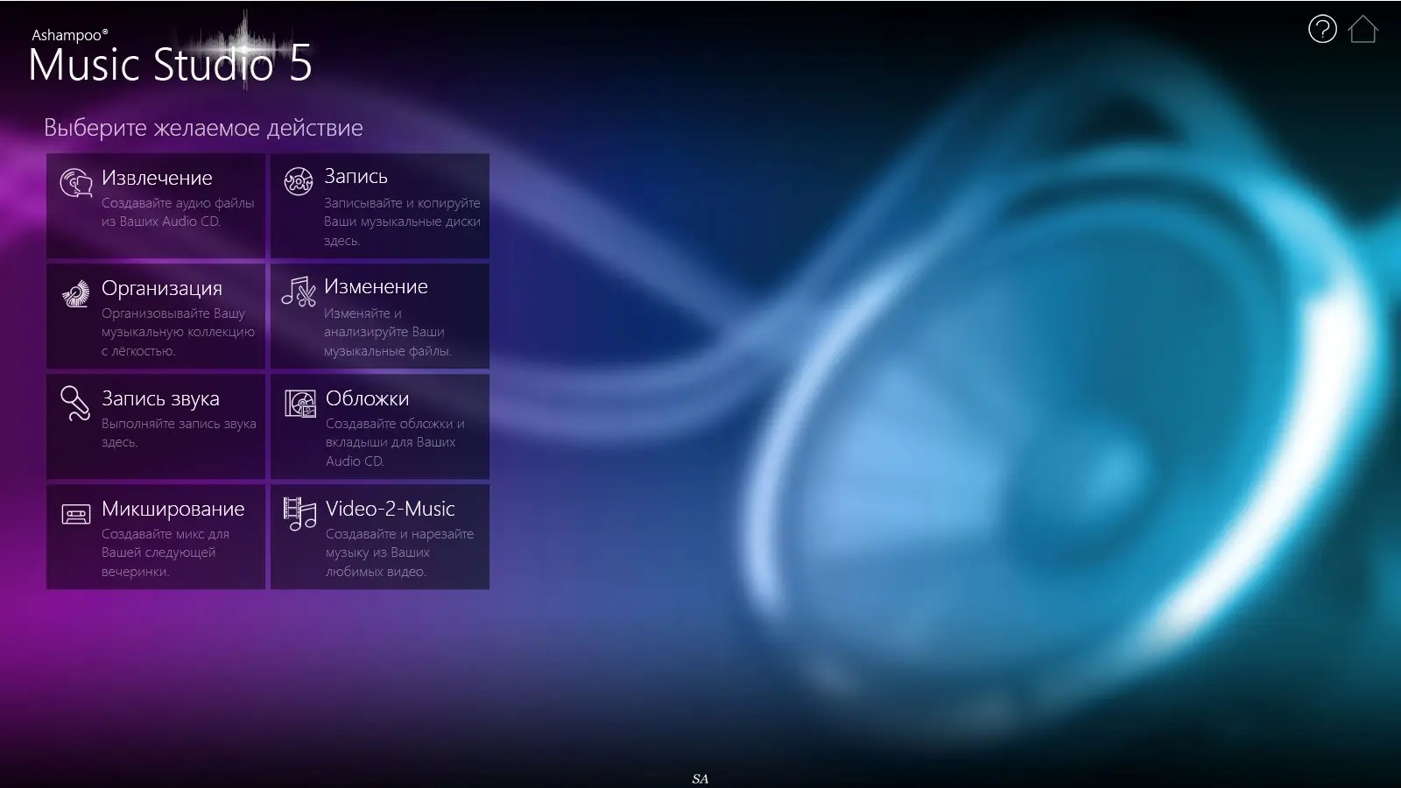Click the 'Выберите желаемое действие' heading
This screenshot has height=788, width=1401.
pyautogui.click(x=203, y=128)
